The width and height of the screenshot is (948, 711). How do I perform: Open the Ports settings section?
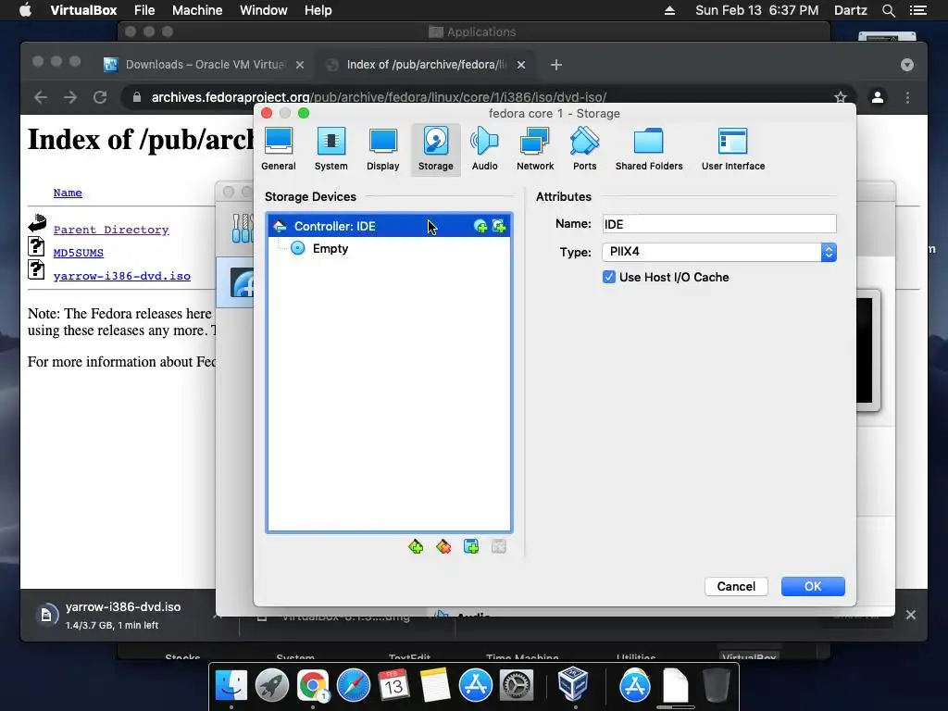(585, 149)
